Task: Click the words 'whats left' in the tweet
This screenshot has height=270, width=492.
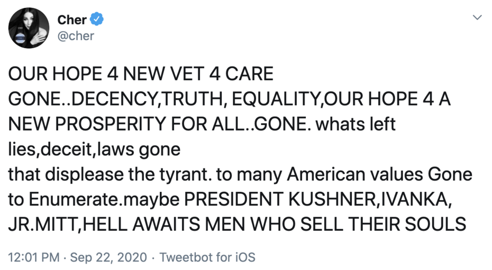Action: (359, 125)
